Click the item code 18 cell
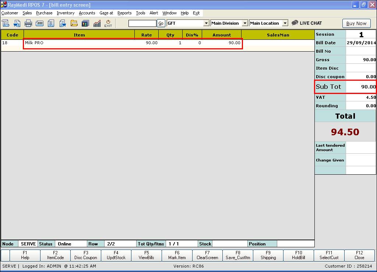 pos(12,43)
